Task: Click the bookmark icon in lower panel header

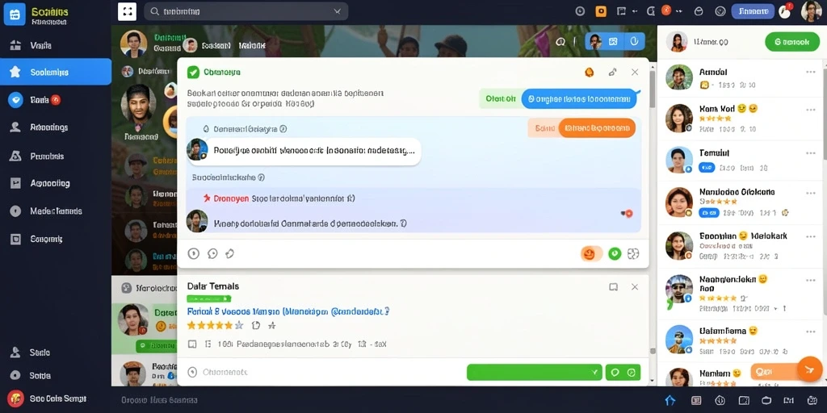Action: click(x=614, y=287)
